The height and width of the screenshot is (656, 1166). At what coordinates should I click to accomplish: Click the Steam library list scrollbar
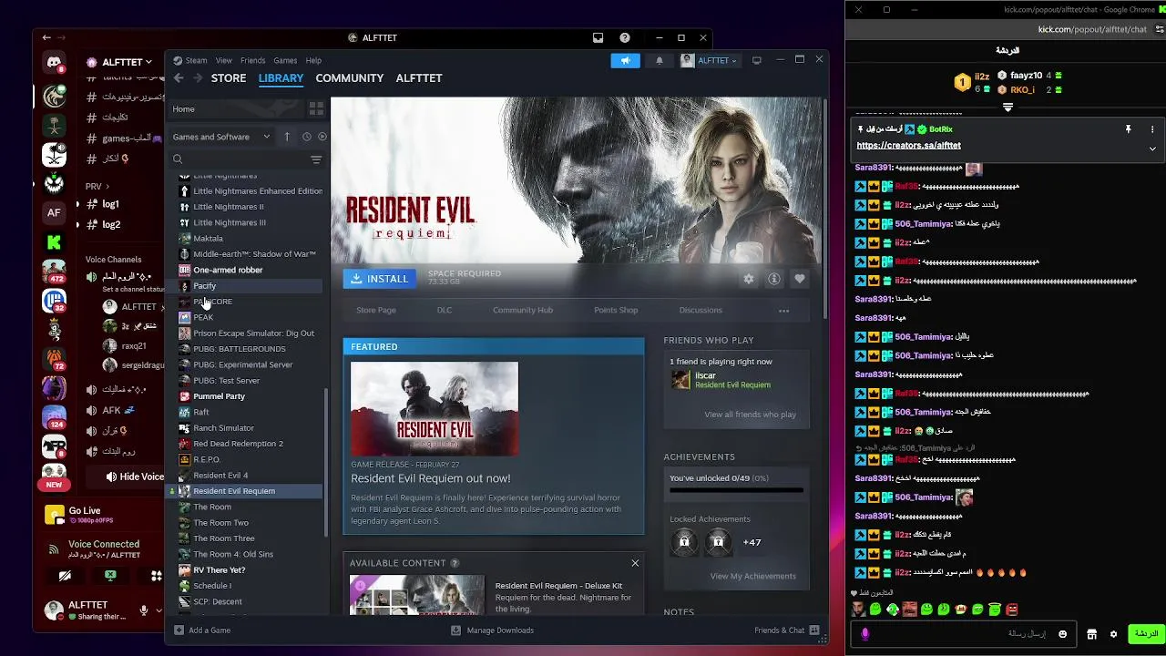pos(326,465)
